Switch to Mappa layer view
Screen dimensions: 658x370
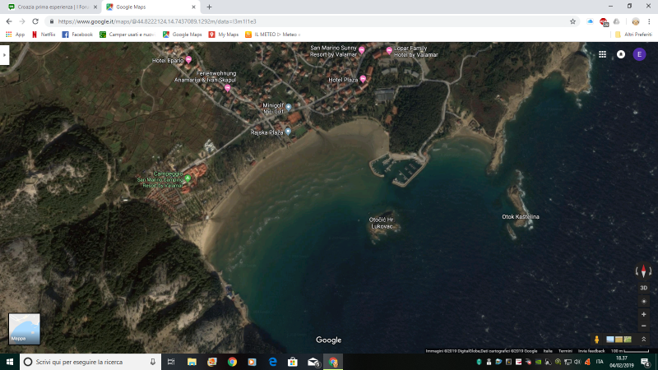tap(24, 329)
